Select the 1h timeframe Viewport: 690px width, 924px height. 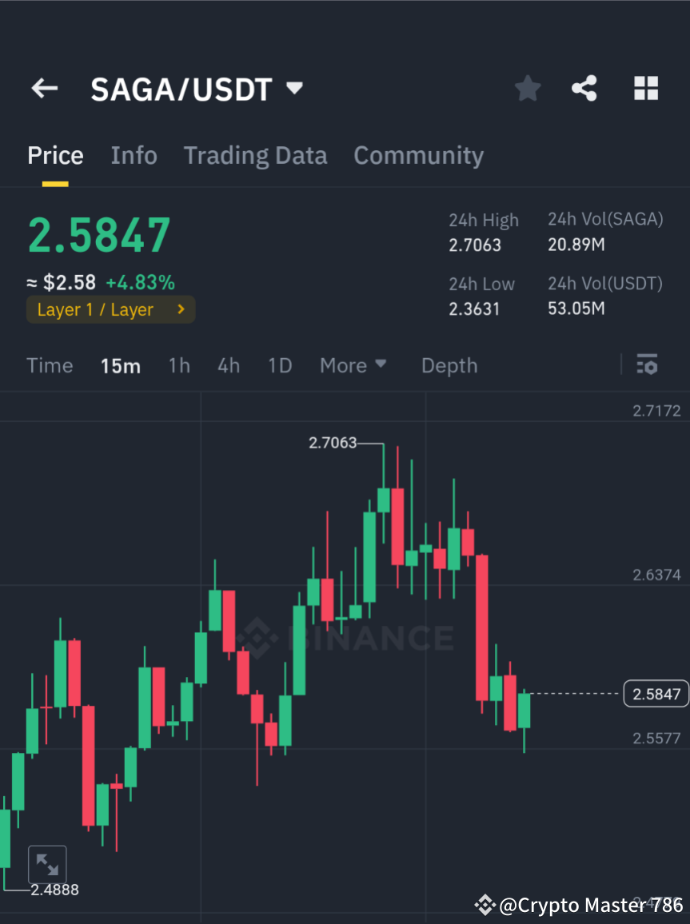click(178, 364)
